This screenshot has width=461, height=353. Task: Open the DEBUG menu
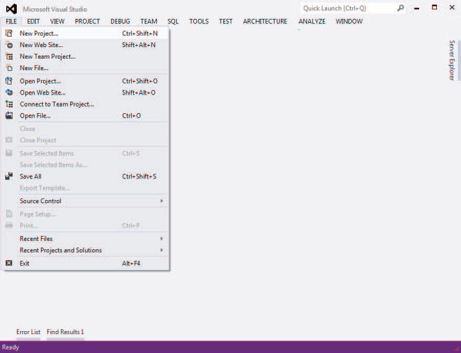[x=120, y=21]
